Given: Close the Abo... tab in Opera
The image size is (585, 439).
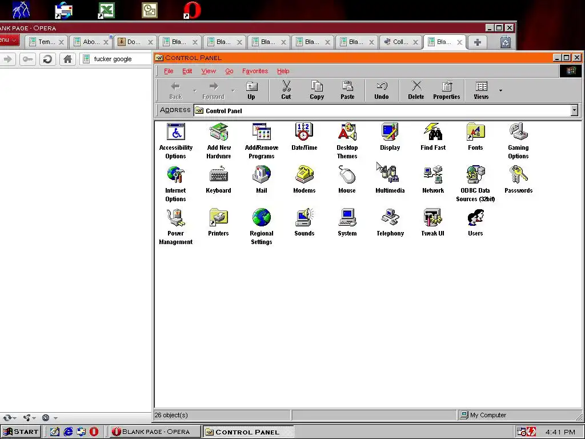Looking at the screenshot, I should tap(106, 42).
